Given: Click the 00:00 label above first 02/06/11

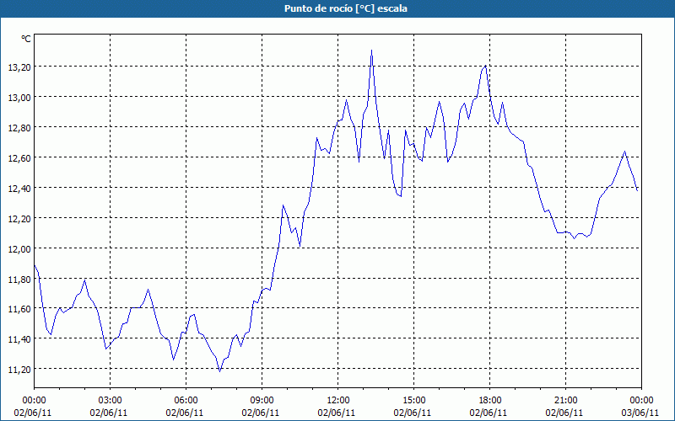Looking at the screenshot, I should click(x=34, y=401).
